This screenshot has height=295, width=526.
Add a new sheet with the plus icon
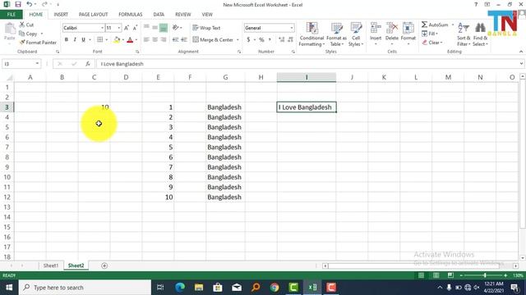[x=104, y=265]
